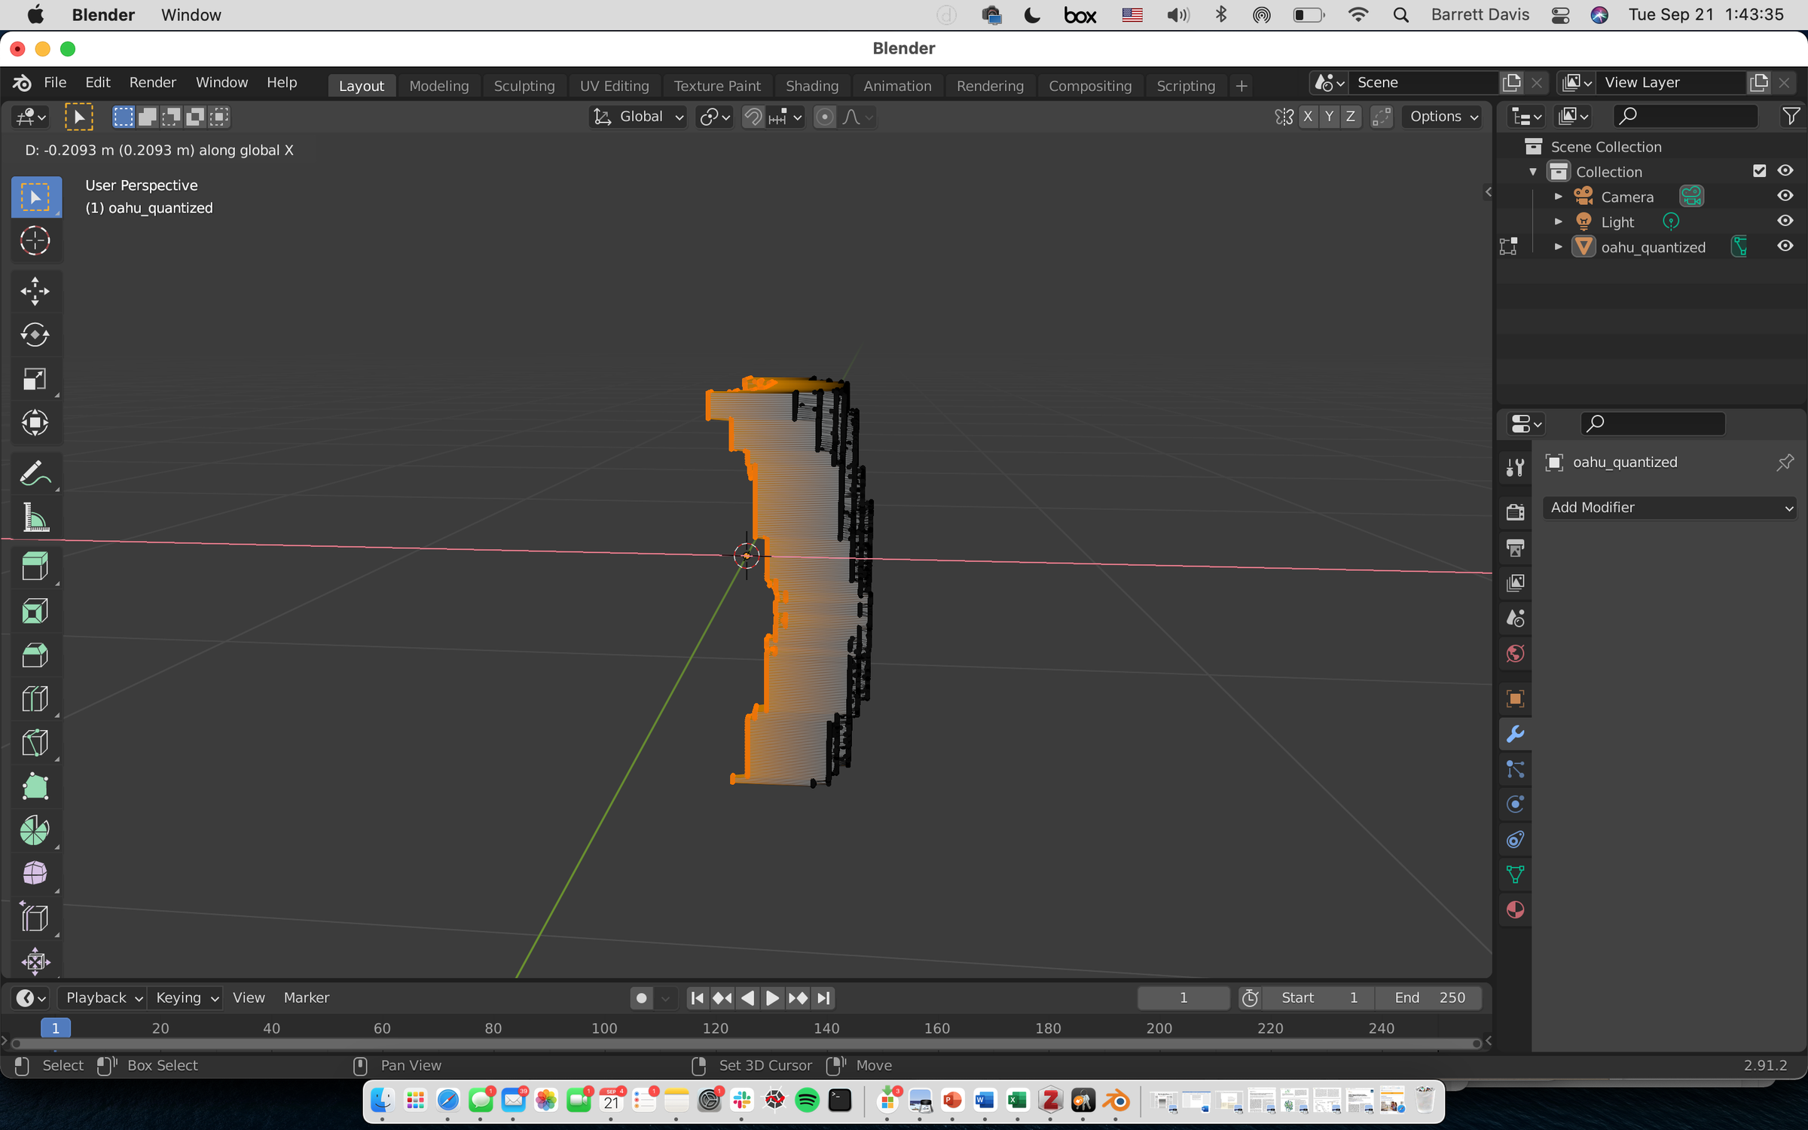Hide the Camera object in the outliner

[x=1785, y=196]
